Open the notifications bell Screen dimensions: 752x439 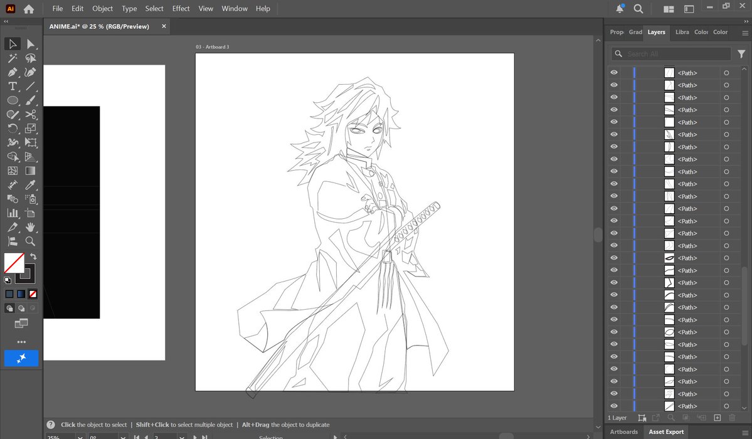620,9
